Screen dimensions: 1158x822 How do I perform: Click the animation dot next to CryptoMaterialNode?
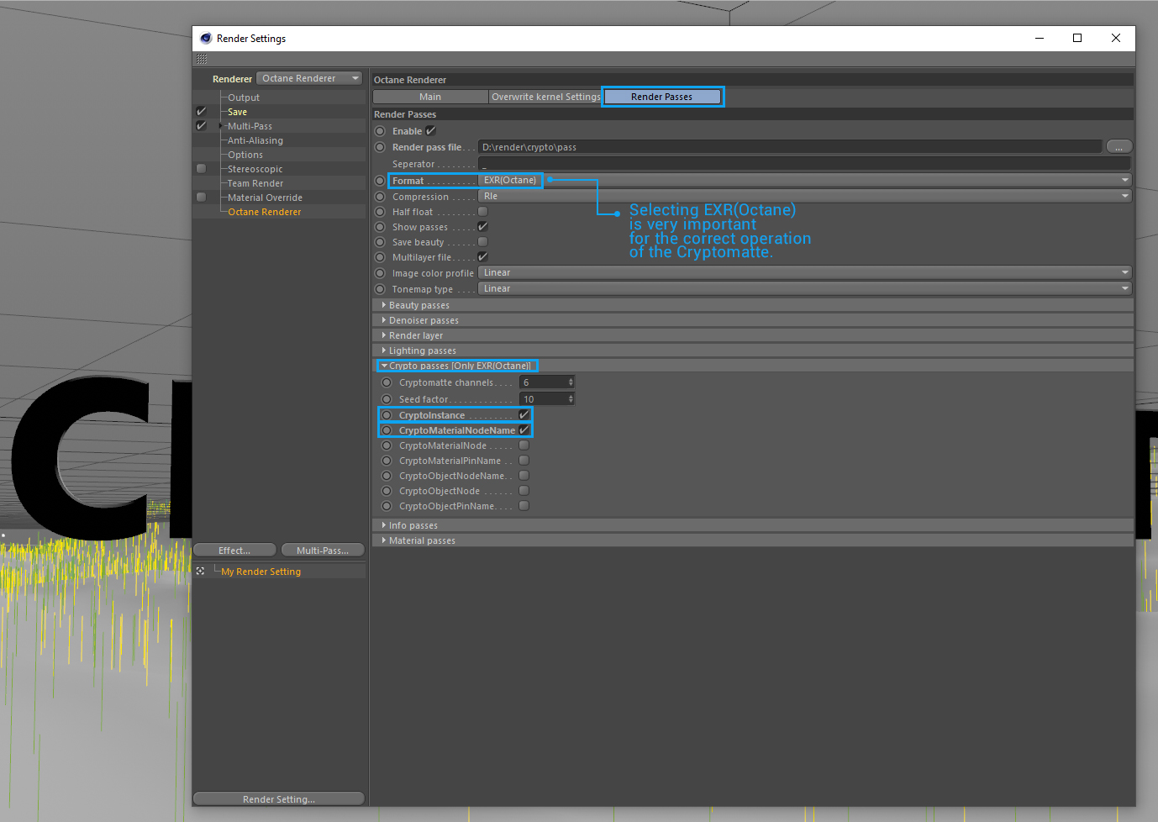click(x=387, y=445)
